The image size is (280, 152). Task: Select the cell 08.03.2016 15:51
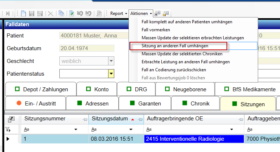(116, 139)
